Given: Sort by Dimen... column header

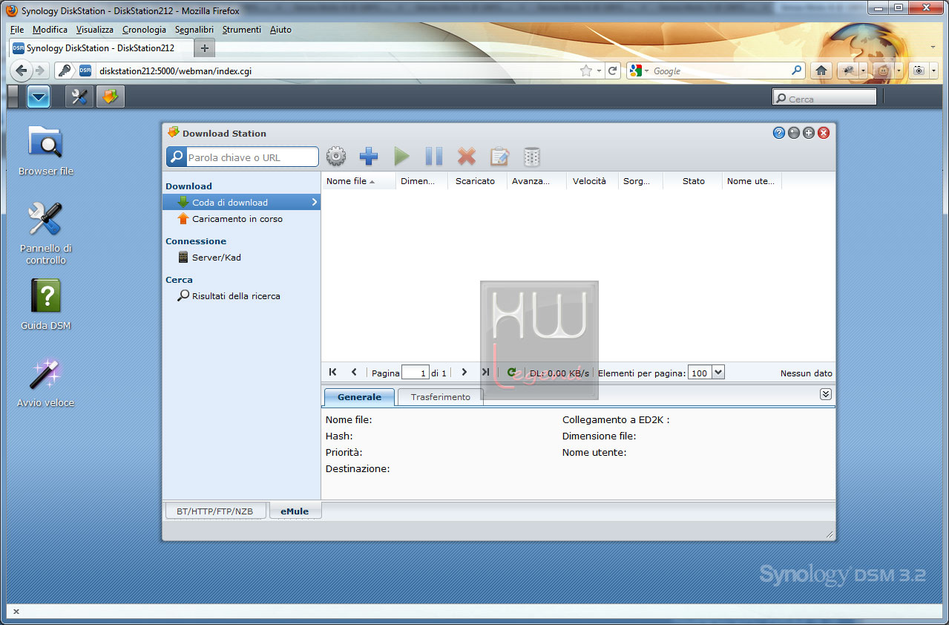Looking at the screenshot, I should tap(422, 181).
